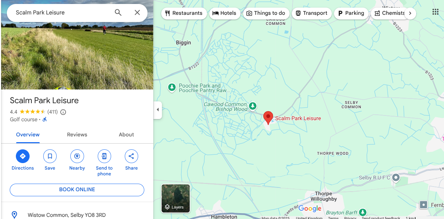Click the wheelchair accessibility icon
The image size is (444, 219).
point(45,119)
